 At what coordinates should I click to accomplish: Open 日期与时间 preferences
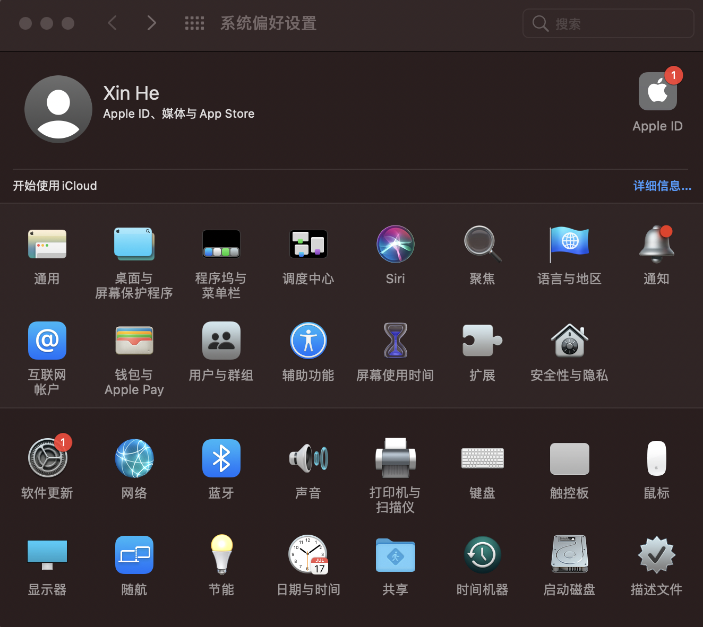click(x=308, y=555)
